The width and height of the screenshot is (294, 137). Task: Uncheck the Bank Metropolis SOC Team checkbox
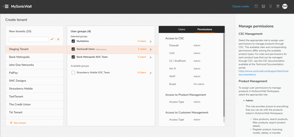[x=73, y=57]
